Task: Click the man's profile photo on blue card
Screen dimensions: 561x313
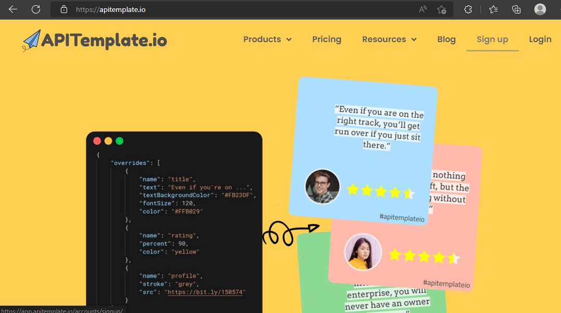Action: pos(322,187)
